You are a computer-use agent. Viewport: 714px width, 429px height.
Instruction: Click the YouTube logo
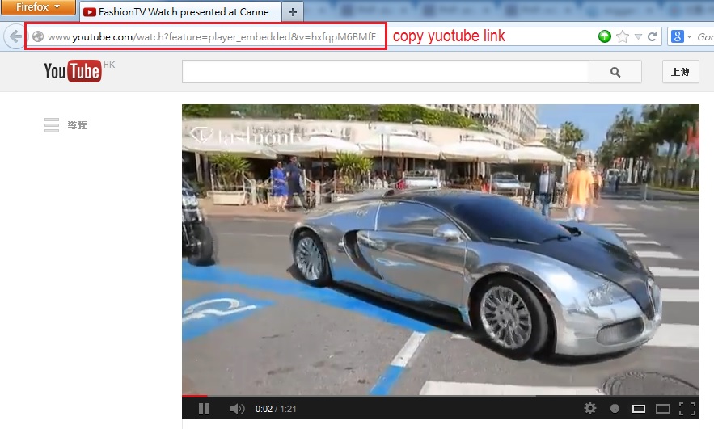[x=73, y=71]
